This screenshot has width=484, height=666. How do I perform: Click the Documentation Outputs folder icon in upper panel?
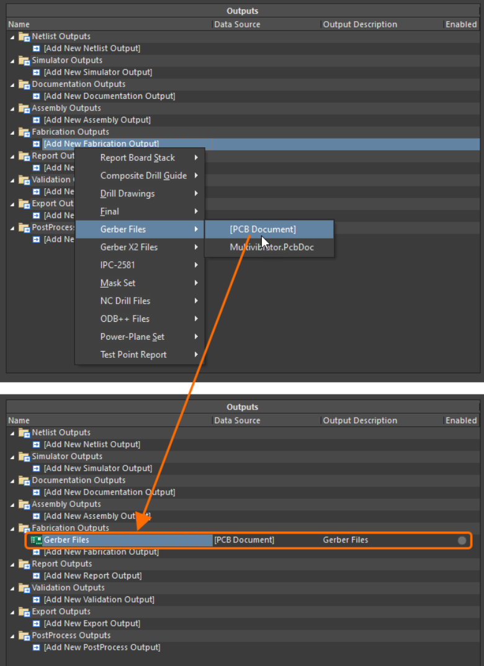tap(24, 84)
